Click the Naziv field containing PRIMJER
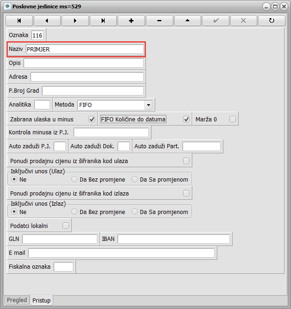The width and height of the screenshot is (291, 309). [84, 49]
